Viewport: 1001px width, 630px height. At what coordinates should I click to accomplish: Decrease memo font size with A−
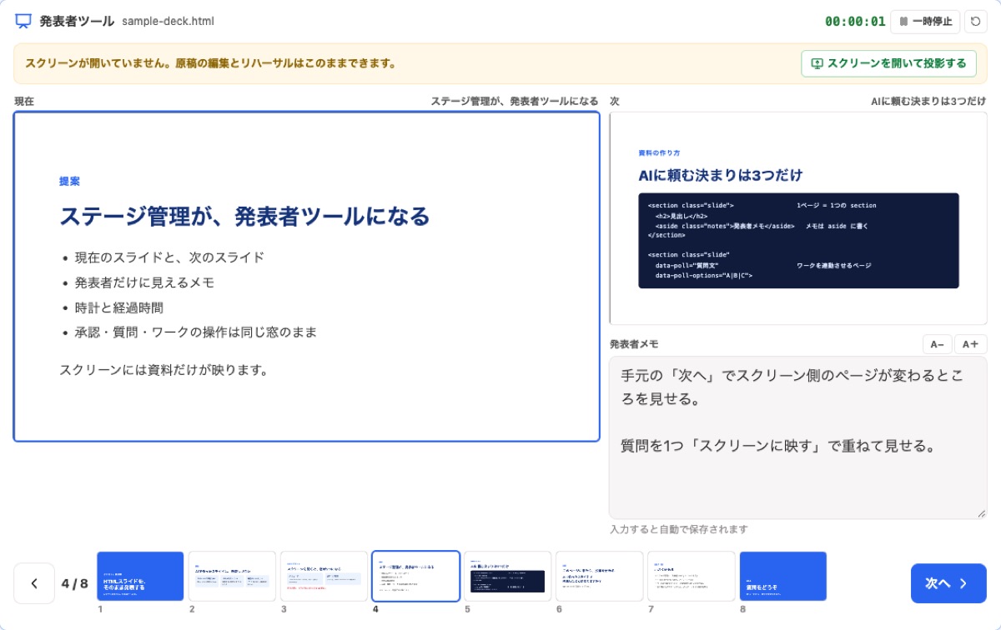click(x=937, y=344)
